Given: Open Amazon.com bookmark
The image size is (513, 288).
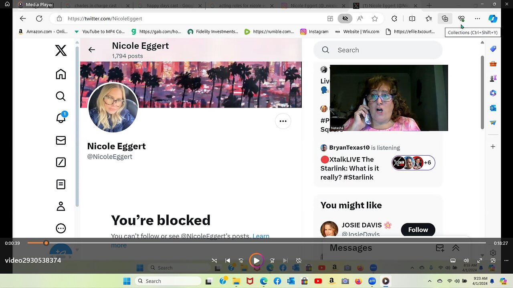Looking at the screenshot, I should coord(42,32).
